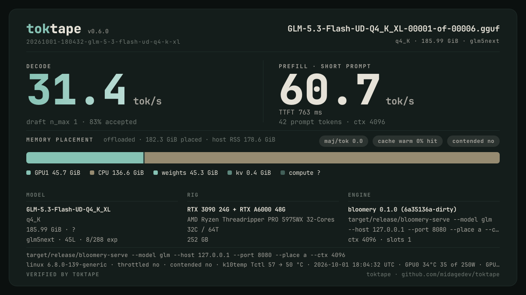
Task: Click the RIG column header
Action: pyautogui.click(x=193, y=195)
